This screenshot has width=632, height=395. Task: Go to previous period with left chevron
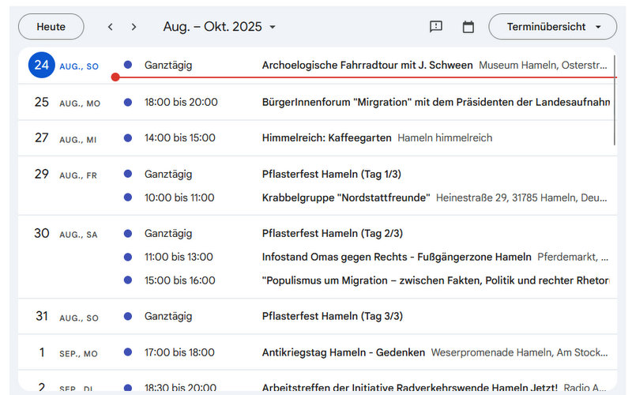(110, 27)
